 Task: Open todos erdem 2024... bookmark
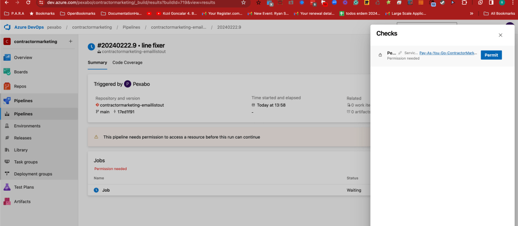tap(360, 14)
